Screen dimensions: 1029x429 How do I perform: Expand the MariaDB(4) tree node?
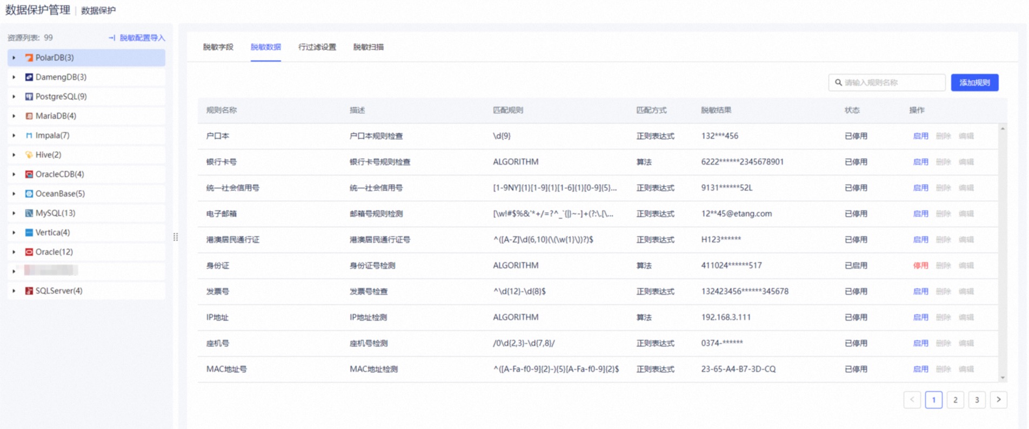(x=14, y=116)
